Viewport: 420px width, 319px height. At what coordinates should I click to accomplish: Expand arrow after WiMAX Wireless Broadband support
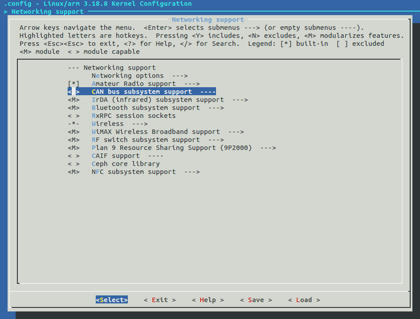click(x=236, y=132)
